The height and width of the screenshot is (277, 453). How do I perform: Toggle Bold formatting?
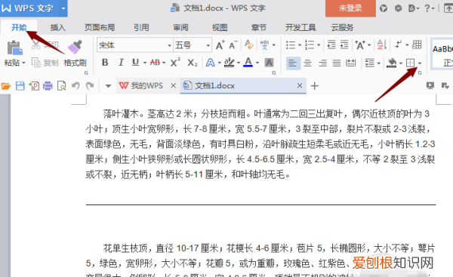click(105, 63)
